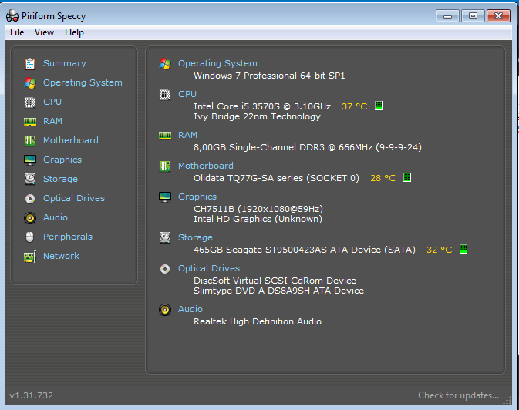Click the RAM heading link in summary
The width and height of the screenshot is (519, 410).
tap(187, 135)
